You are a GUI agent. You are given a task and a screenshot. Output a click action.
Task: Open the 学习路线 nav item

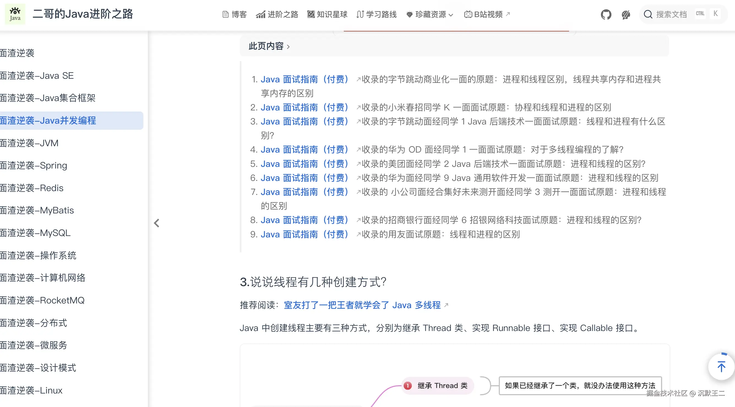pyautogui.click(x=376, y=14)
